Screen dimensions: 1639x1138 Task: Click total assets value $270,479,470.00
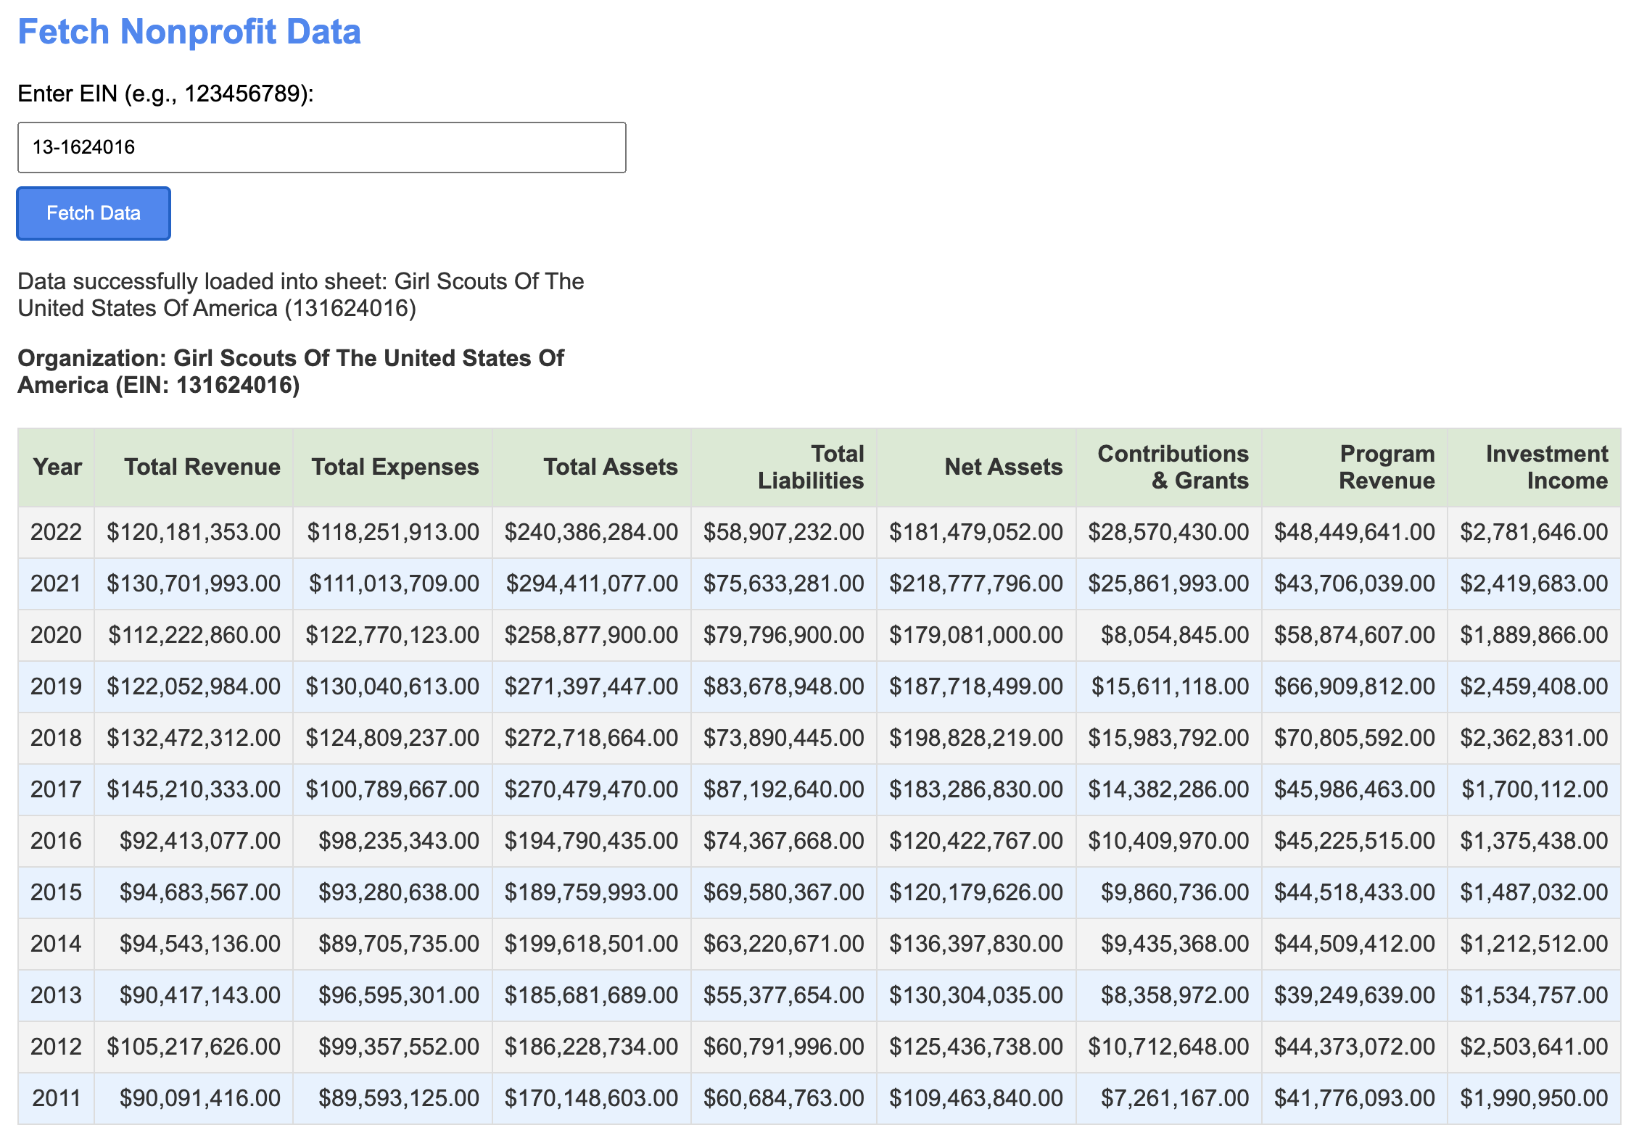click(x=592, y=789)
